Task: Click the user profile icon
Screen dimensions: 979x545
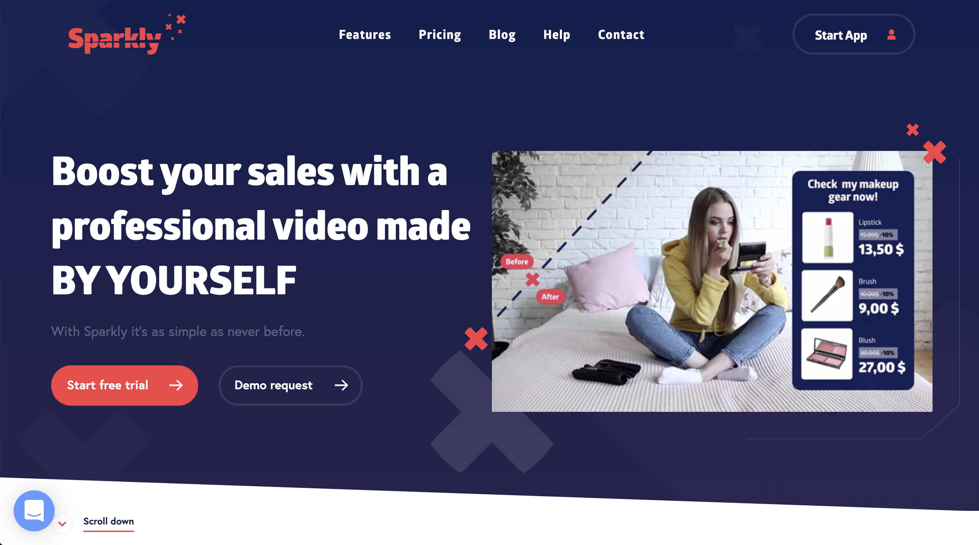Action: tap(891, 35)
